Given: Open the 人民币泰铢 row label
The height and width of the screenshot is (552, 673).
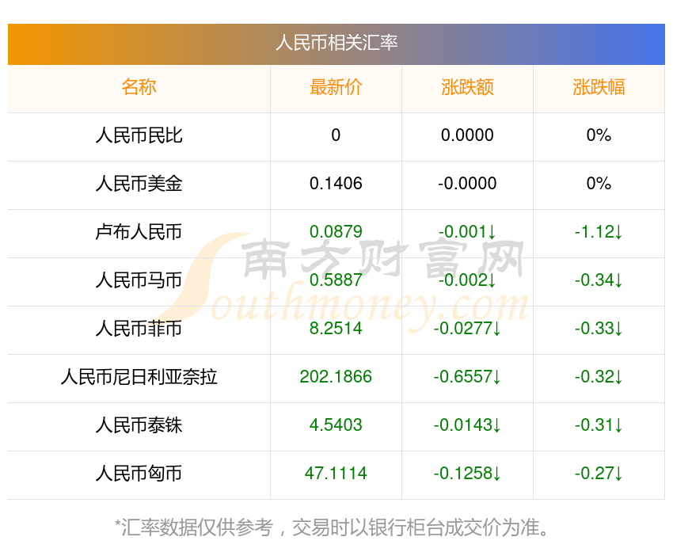Looking at the screenshot, I should pyautogui.click(x=139, y=425).
